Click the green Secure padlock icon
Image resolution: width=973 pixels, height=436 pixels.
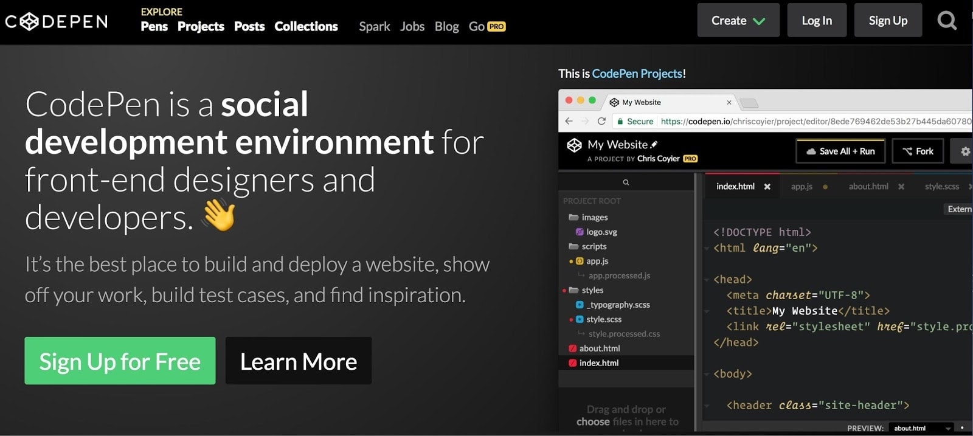pos(620,121)
